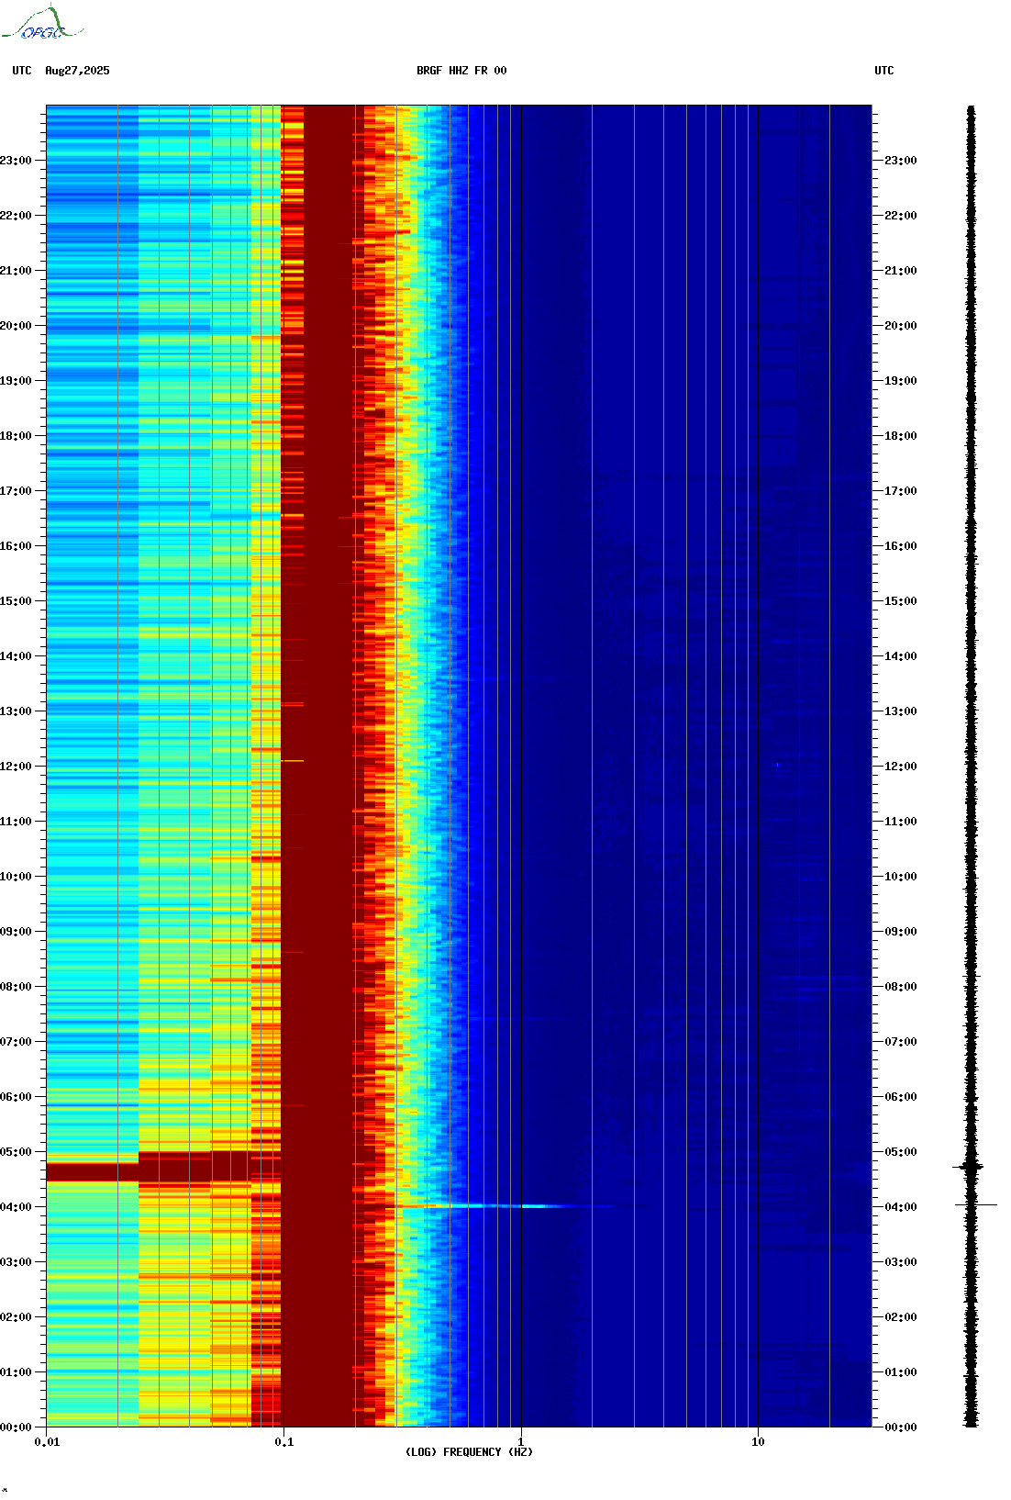The width and height of the screenshot is (1011, 1500).
Task: Click the 21:00 label on the right time axis
Action: point(901,271)
